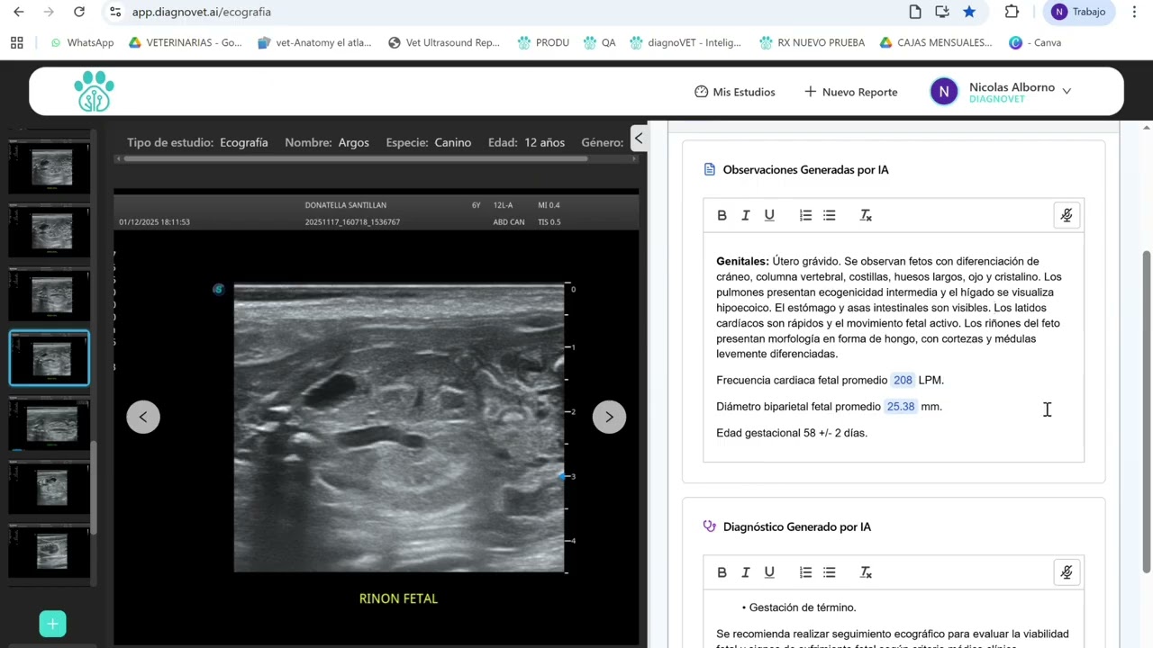Click the report panel vertical scrollbar
The width and height of the screenshot is (1153, 648).
pos(1147,411)
